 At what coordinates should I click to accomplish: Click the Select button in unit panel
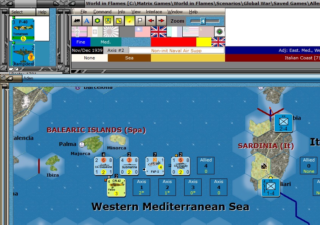(x=22, y=12)
